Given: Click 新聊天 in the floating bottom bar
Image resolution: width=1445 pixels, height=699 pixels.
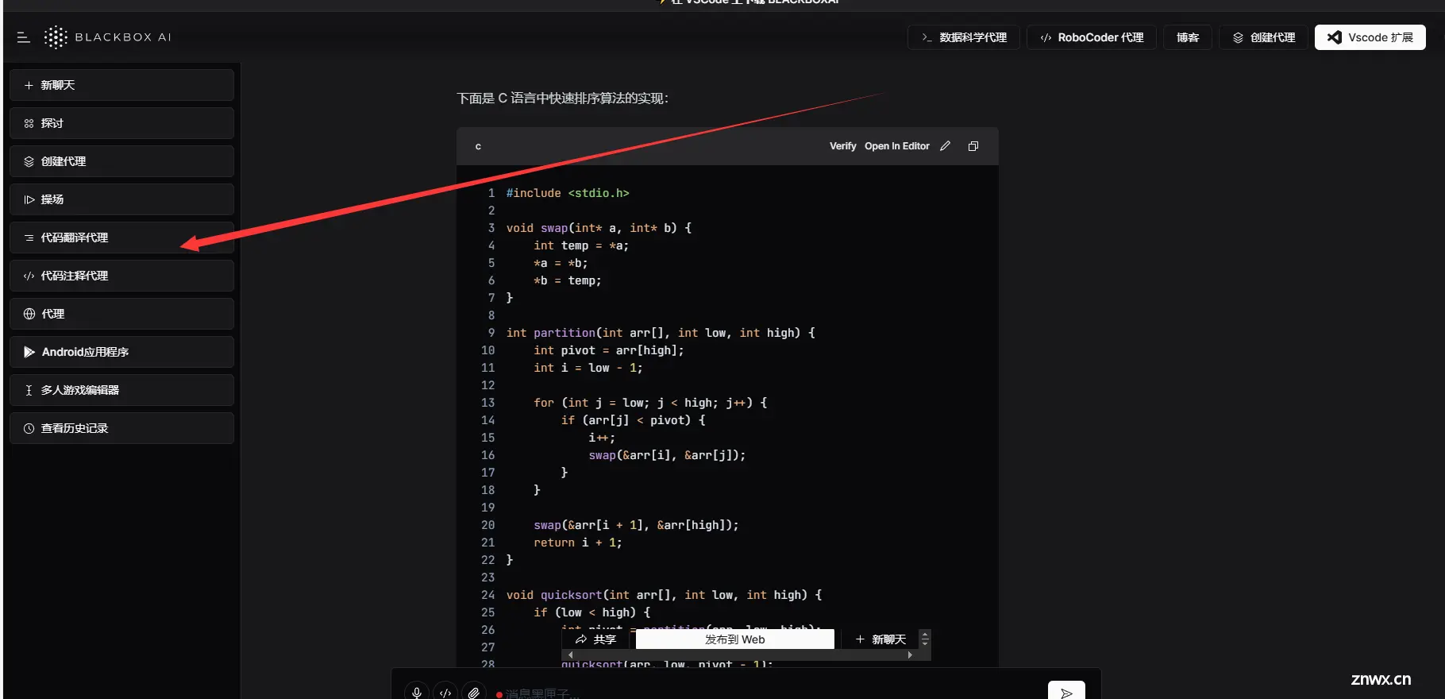Looking at the screenshot, I should tap(881, 639).
